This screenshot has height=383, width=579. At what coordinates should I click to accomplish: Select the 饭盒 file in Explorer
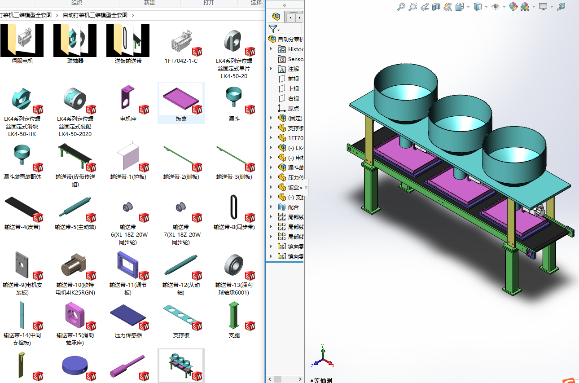pos(181,103)
